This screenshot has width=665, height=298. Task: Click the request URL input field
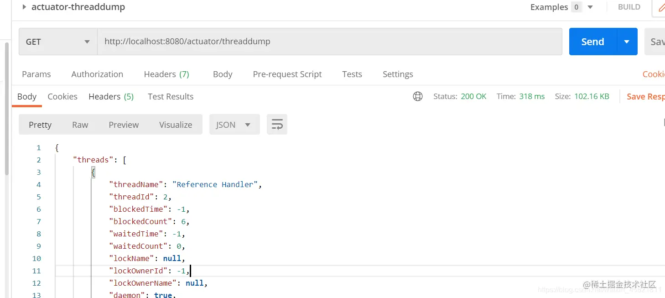click(329, 42)
